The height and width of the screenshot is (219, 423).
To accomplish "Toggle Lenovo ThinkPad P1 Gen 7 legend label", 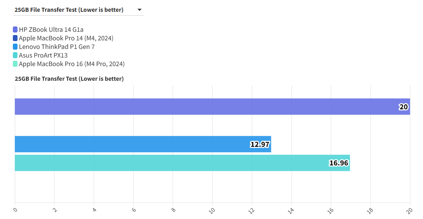I will click(57, 47).
